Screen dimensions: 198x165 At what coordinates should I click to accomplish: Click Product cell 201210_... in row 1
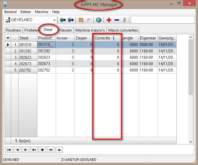pos(47,45)
